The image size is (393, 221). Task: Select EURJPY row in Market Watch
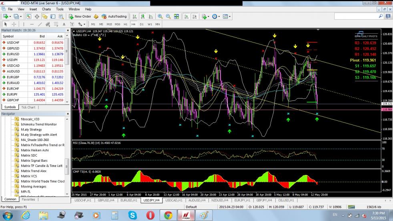[x=13, y=94]
